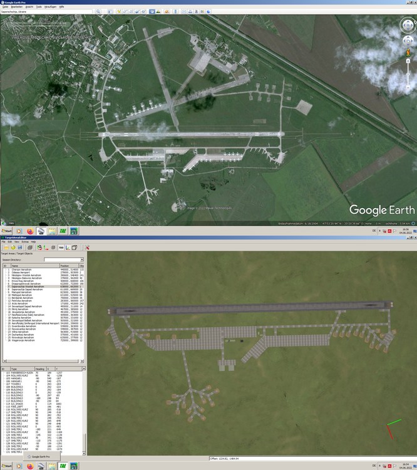Save with the blue floppy disk icon

[x=20, y=248]
